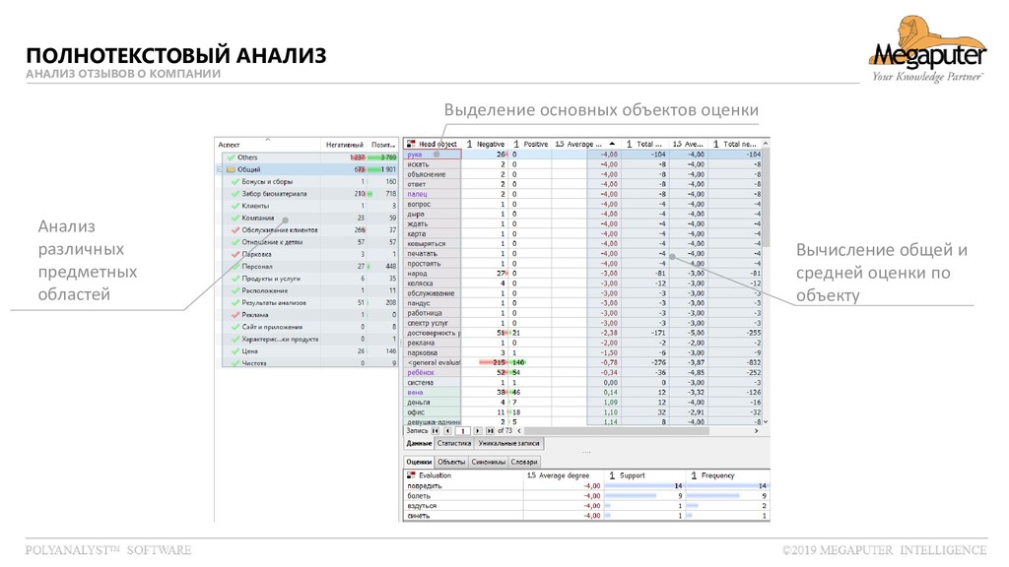The image size is (1009, 567).
Task: Sort by the Negative column header
Action: (x=485, y=144)
